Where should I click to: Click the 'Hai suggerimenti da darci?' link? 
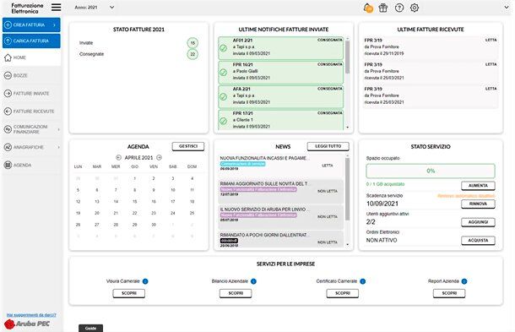click(x=31, y=315)
